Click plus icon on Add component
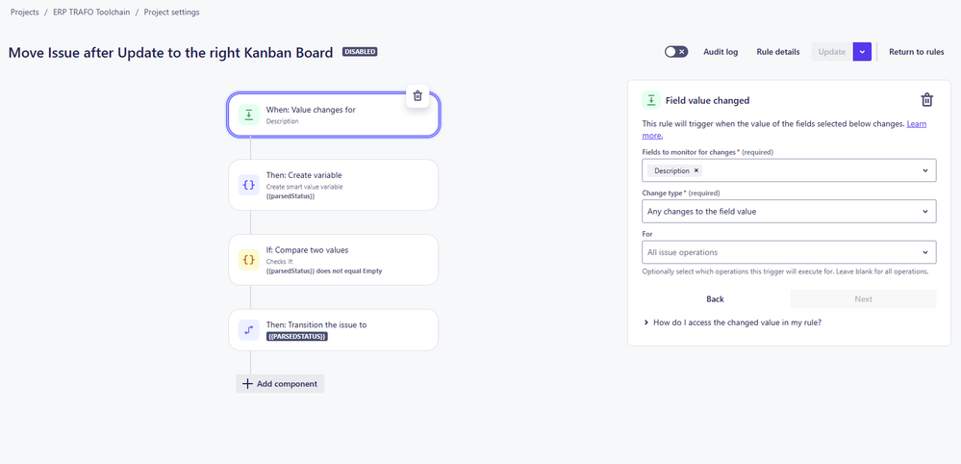 point(247,384)
